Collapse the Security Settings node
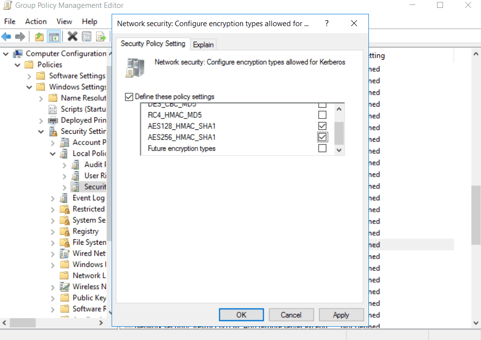 tap(41, 132)
